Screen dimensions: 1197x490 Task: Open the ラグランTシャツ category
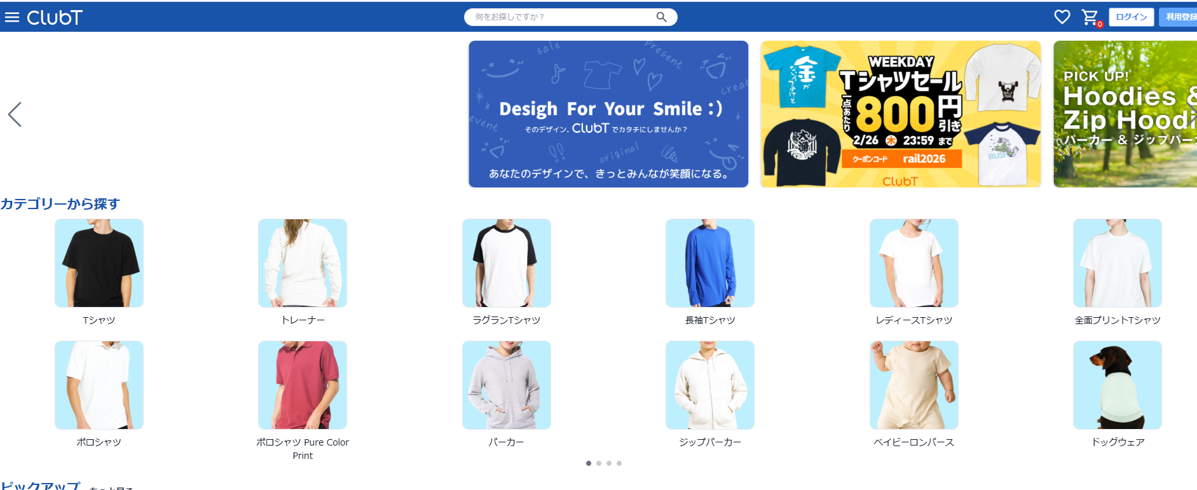[x=507, y=263]
